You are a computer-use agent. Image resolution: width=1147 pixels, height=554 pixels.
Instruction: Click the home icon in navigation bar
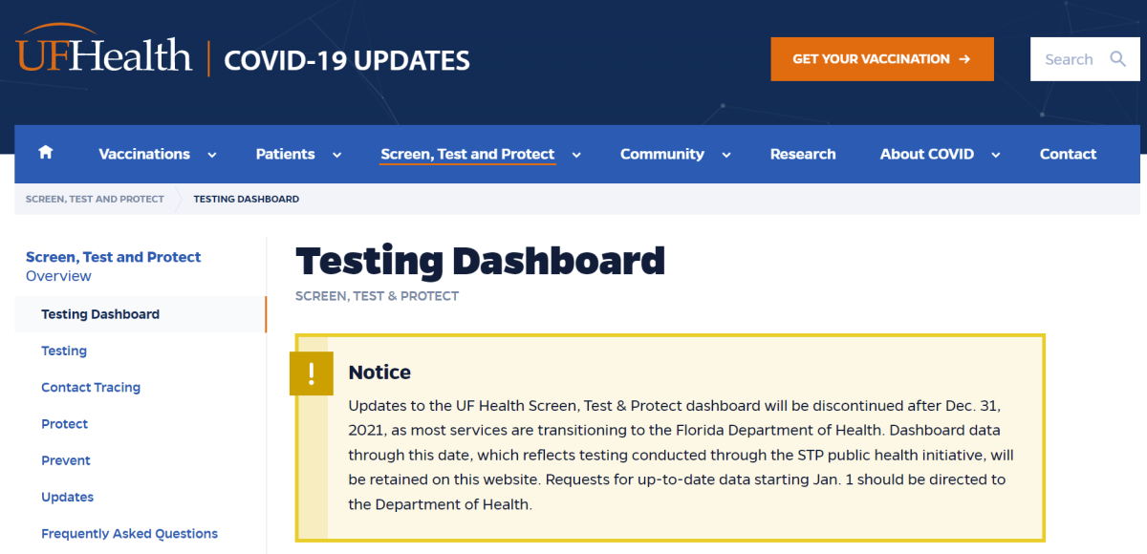tap(45, 154)
